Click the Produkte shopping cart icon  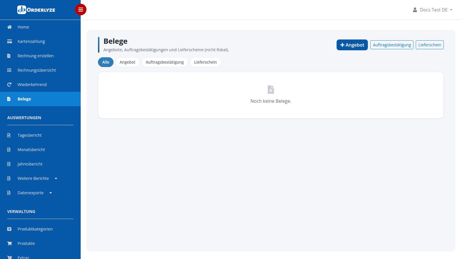click(x=10, y=243)
